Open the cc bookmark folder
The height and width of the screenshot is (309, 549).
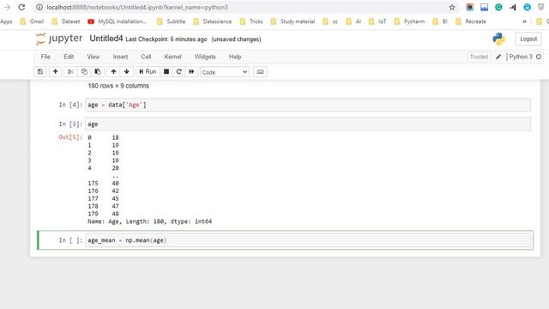tap(330, 21)
